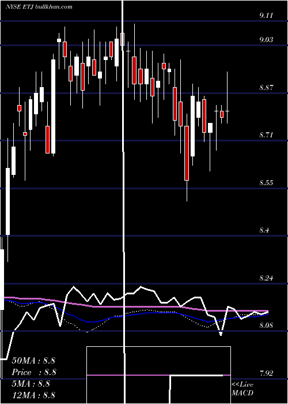Viewport: 288px width, 404px height.
Task: Click the NYSE ETJ bullkhan.com title
Action: 39,7
